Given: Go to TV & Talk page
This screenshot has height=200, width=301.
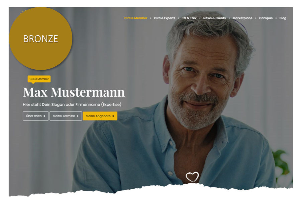Looking at the screenshot, I should coord(189,18).
